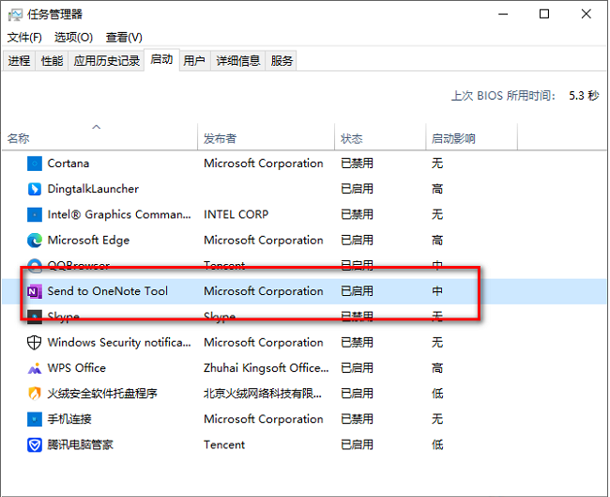
Task: Switch to the 应用历史记录 tab
Action: [x=107, y=61]
